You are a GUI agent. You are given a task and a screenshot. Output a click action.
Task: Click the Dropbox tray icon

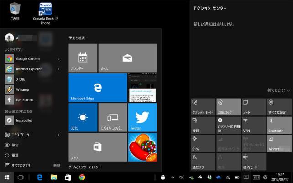point(209,177)
